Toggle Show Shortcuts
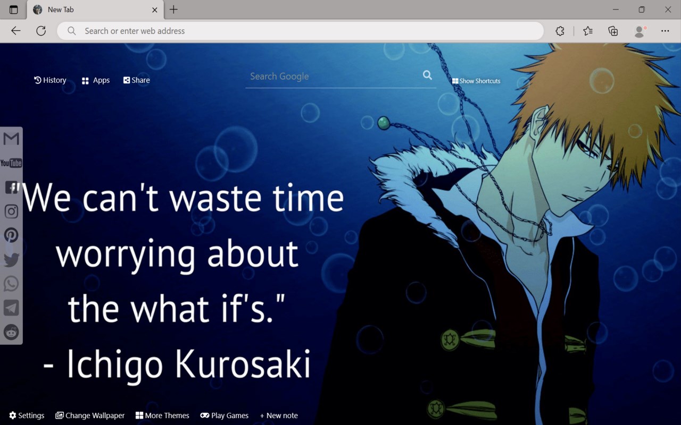 click(x=476, y=81)
